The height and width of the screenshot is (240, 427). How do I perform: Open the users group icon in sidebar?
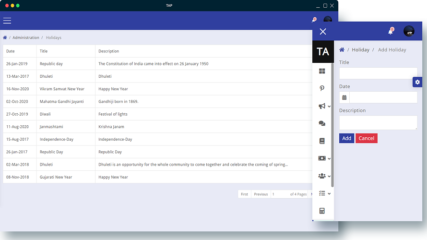pos(322,176)
